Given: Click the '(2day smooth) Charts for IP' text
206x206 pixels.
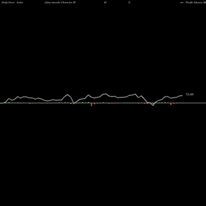Looking at the screenshot, I should coord(60,2).
